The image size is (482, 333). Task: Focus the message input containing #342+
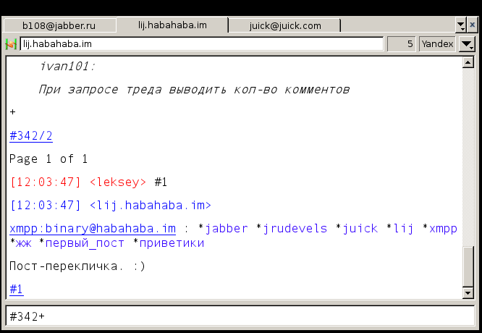[x=240, y=316]
